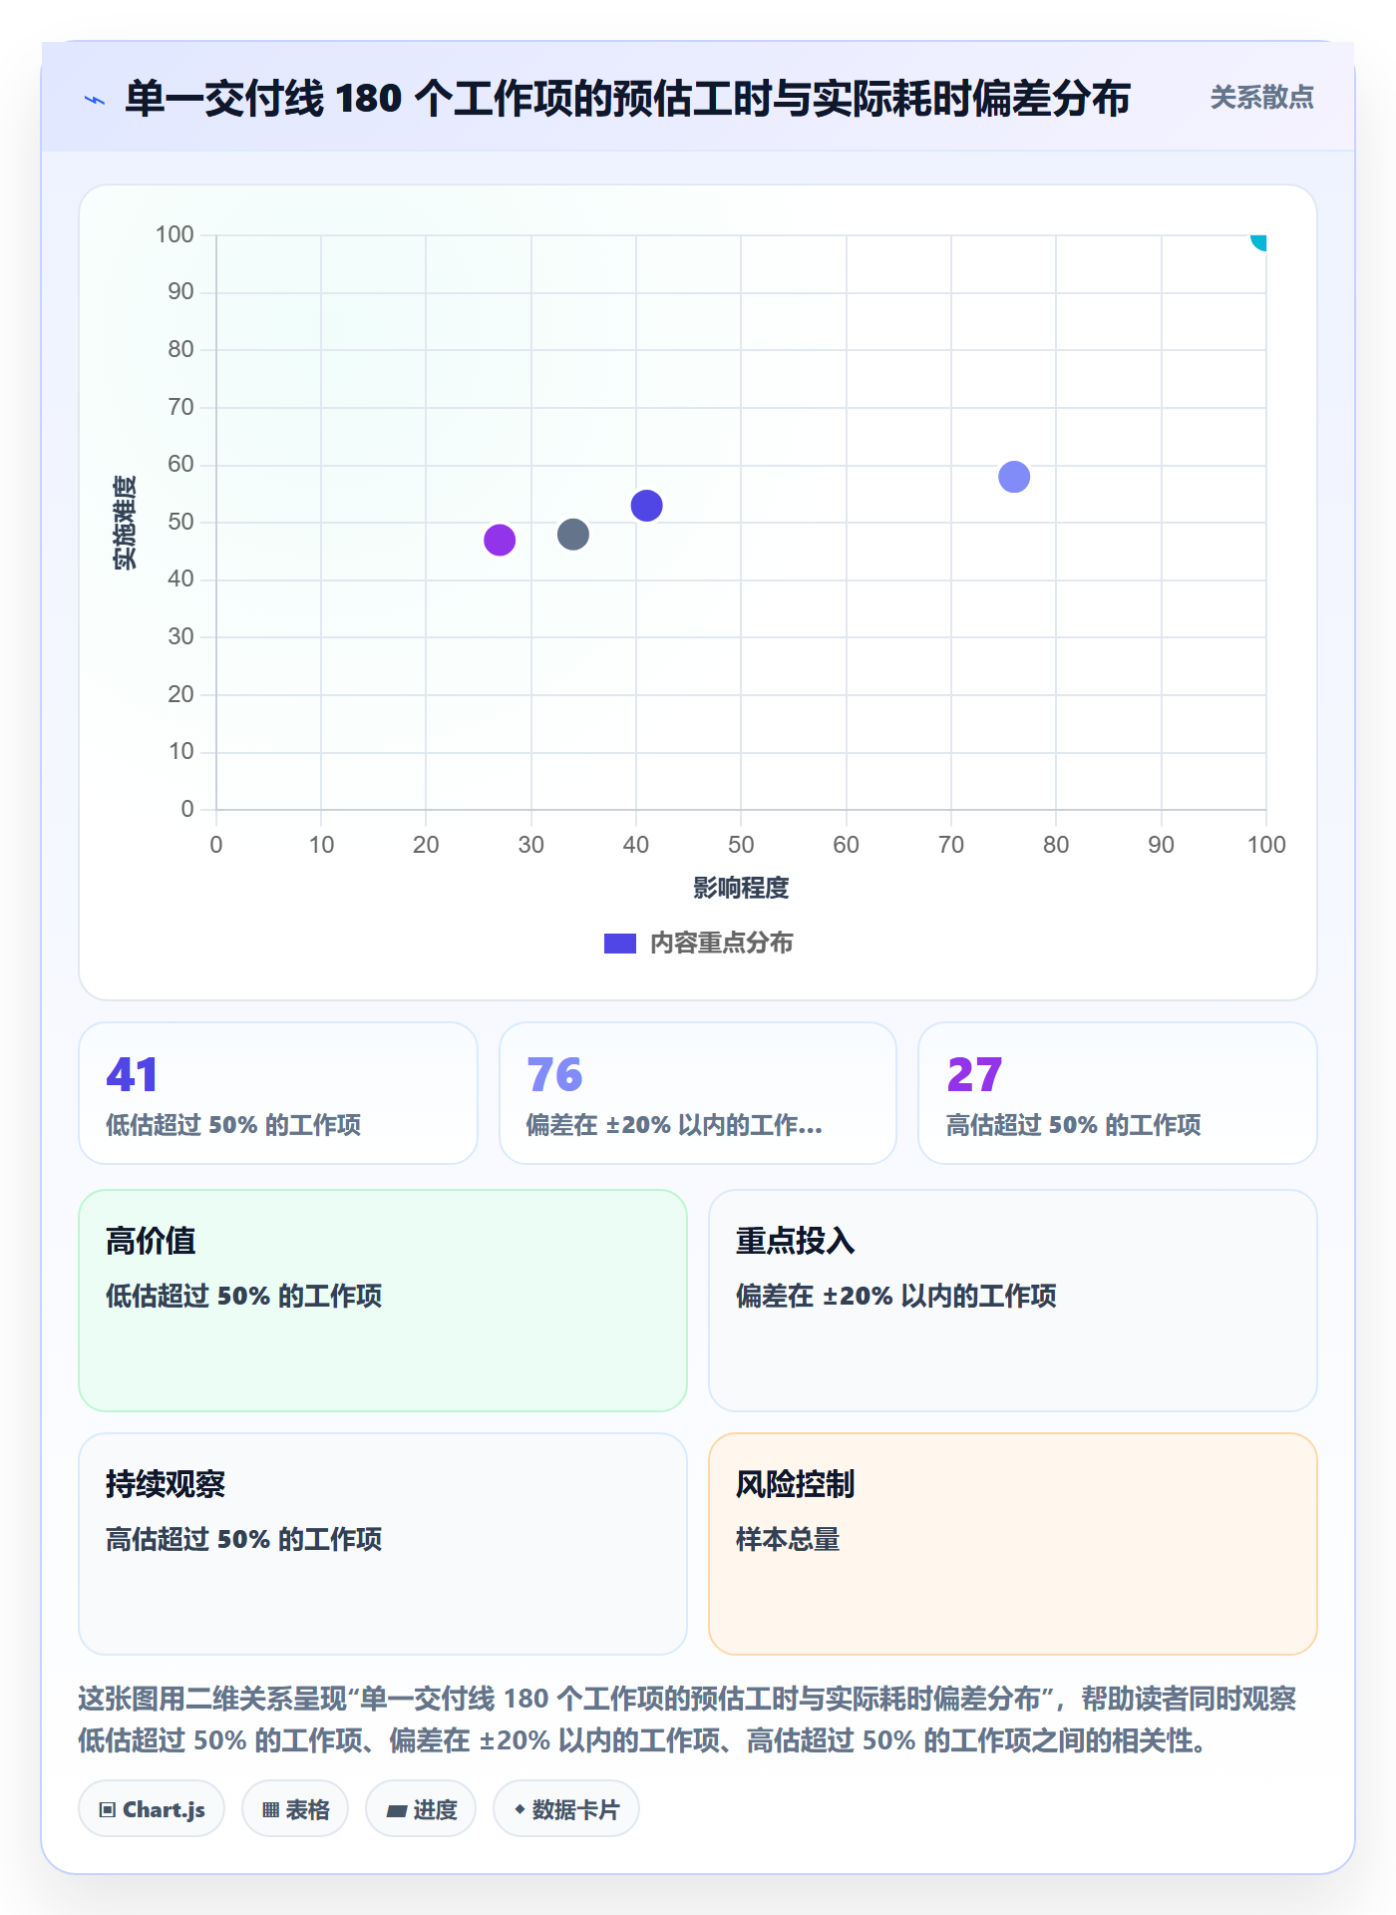Click the 数据卡片 tag
1396x1915 pixels.
pyautogui.click(x=566, y=1809)
